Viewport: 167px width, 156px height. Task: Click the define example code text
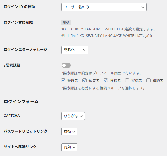click(x=106, y=36)
